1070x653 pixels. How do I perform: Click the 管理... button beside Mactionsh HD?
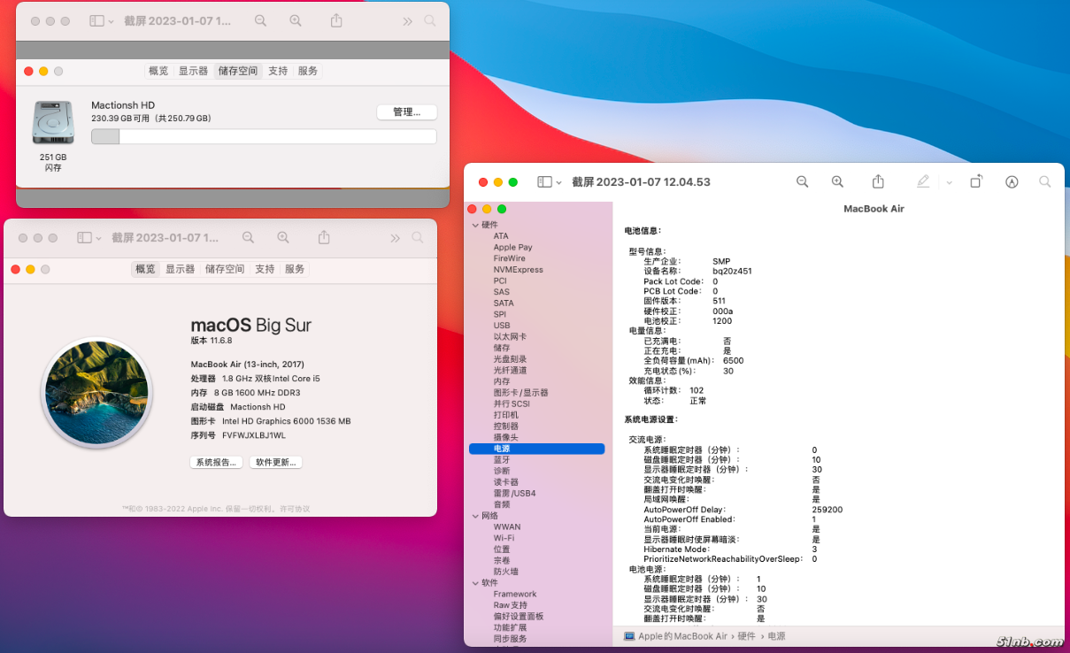(x=407, y=112)
